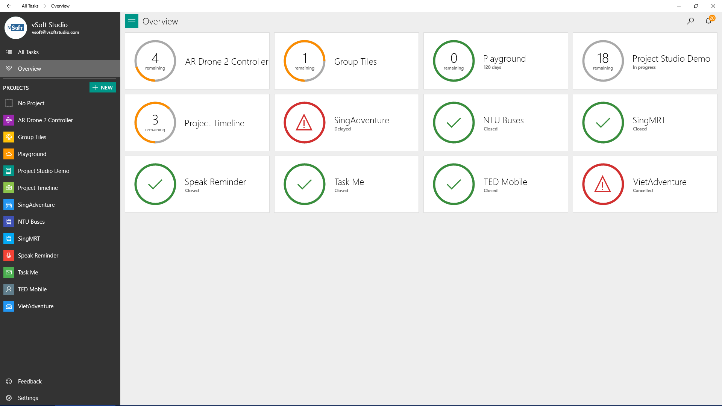Click the red Speak Reminder microphone icon

(x=9, y=256)
